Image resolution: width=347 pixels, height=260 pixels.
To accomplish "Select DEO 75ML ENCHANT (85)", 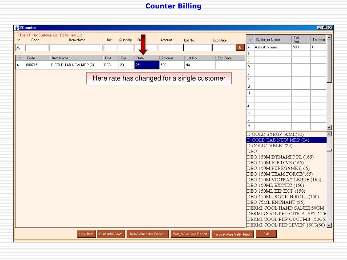I will (x=286, y=202).
